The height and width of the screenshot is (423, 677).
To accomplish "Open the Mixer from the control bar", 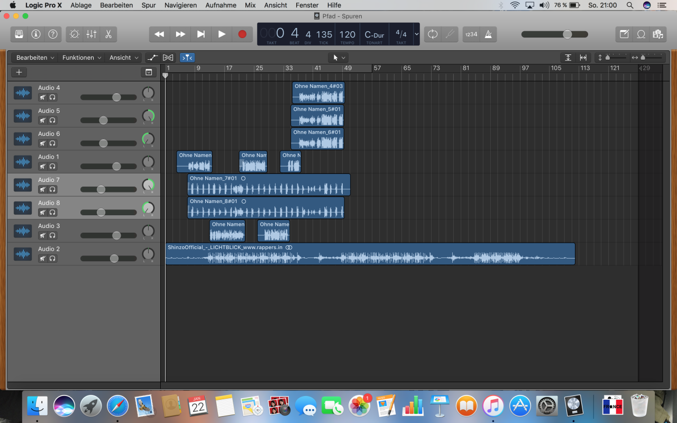I will coord(92,34).
